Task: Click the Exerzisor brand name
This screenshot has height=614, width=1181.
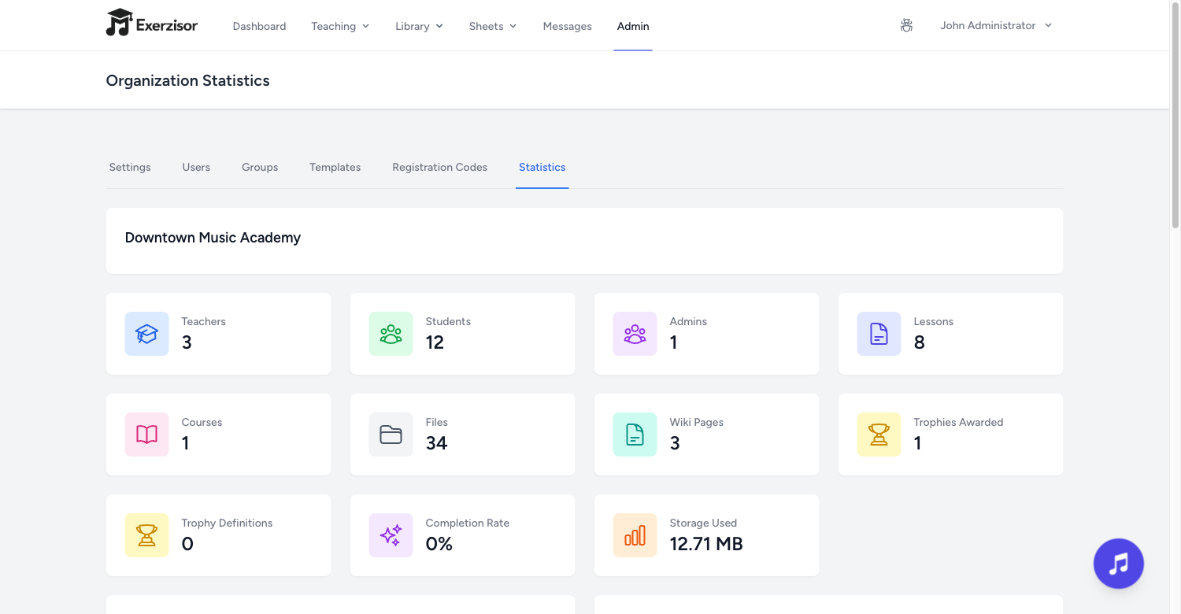Action: pos(167,25)
